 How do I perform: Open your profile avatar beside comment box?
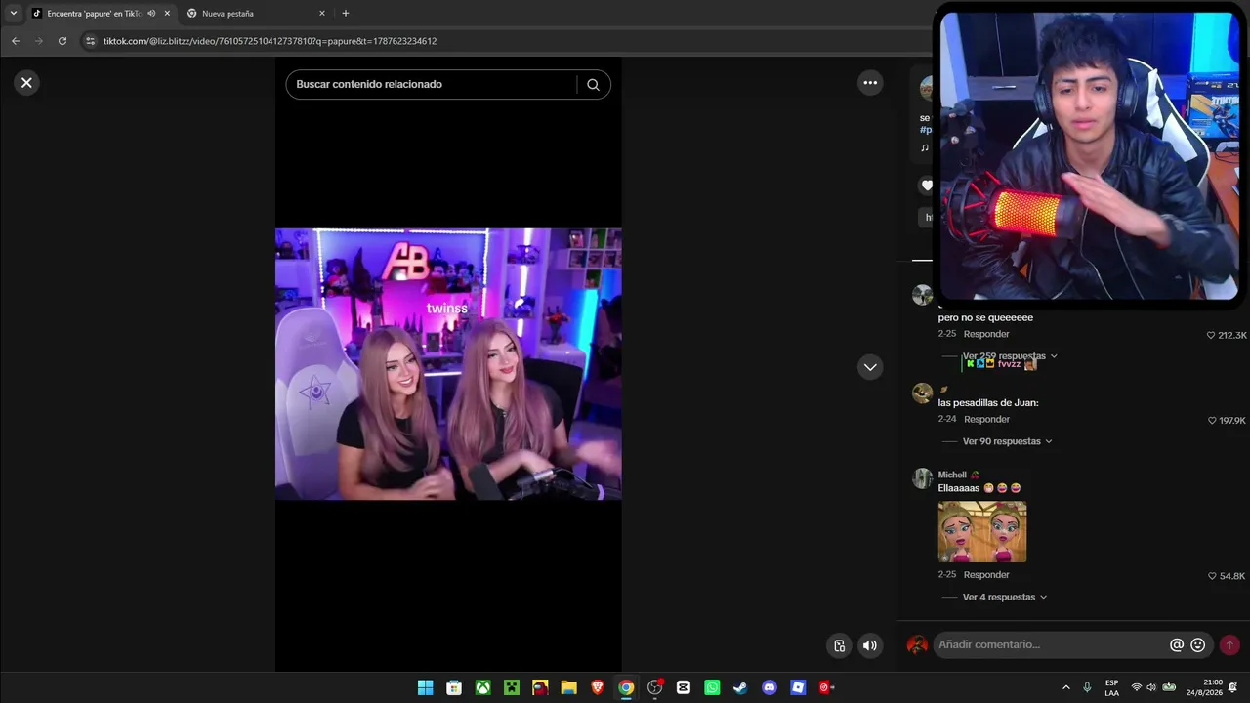pyautogui.click(x=917, y=645)
